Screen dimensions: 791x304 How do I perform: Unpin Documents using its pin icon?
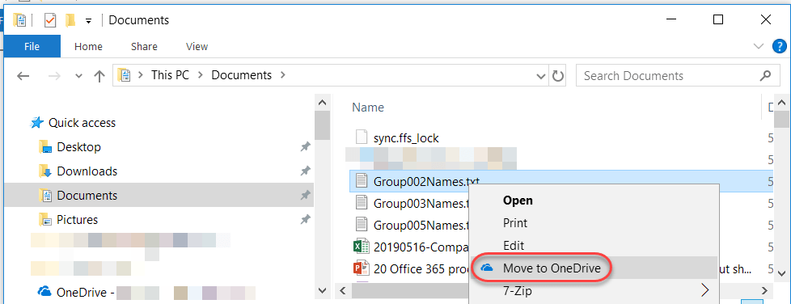[305, 195]
